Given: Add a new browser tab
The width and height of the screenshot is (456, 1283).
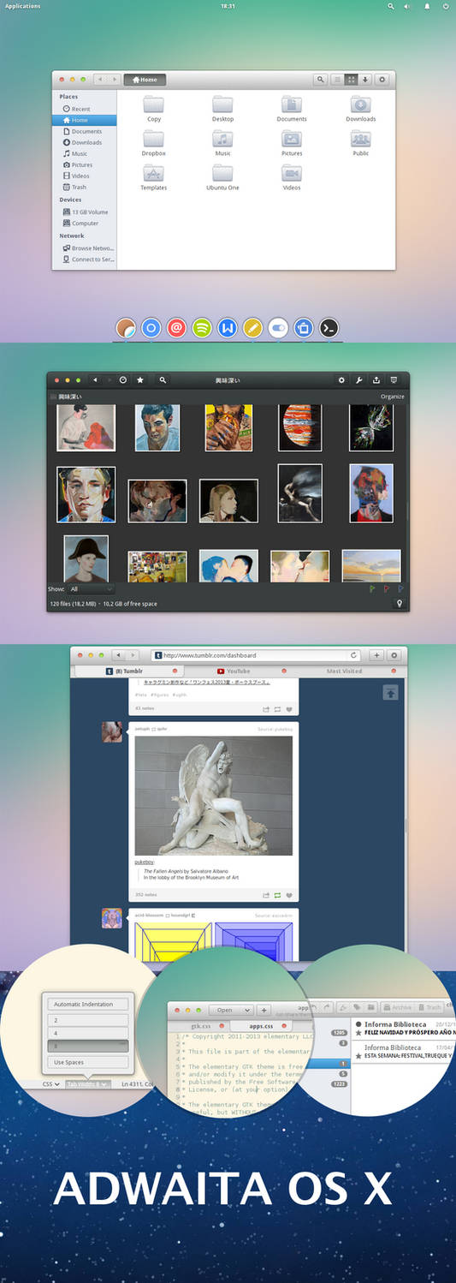Looking at the screenshot, I should coord(376,655).
